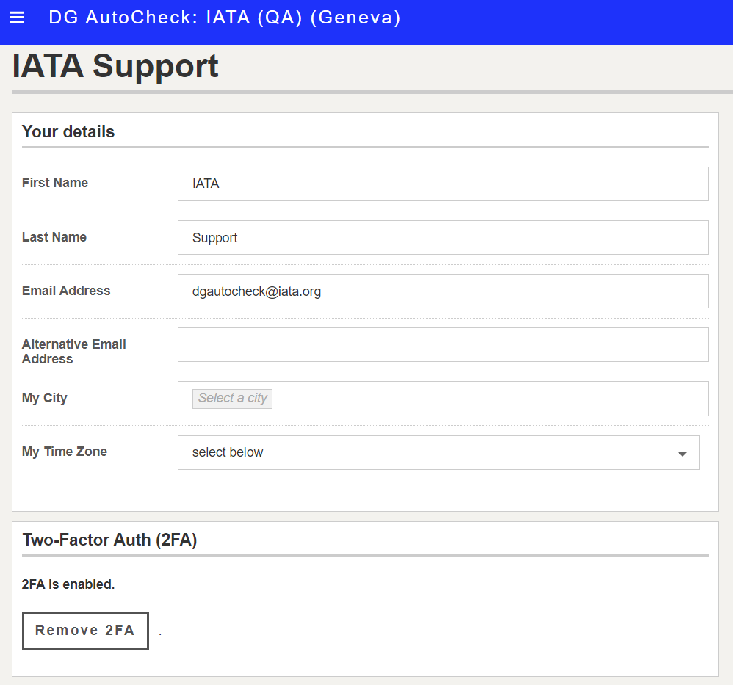Click the 'DG AutoCheck: IATA (QA) (Geneva)' title

(225, 18)
